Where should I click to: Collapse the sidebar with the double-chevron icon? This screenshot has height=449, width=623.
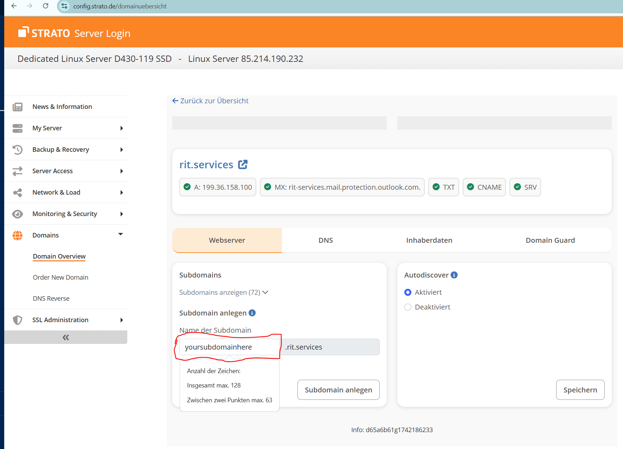(x=66, y=337)
